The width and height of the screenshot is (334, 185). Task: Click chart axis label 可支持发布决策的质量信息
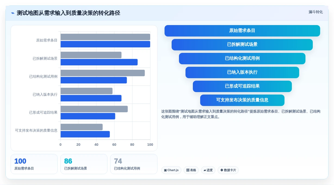tap(36, 131)
